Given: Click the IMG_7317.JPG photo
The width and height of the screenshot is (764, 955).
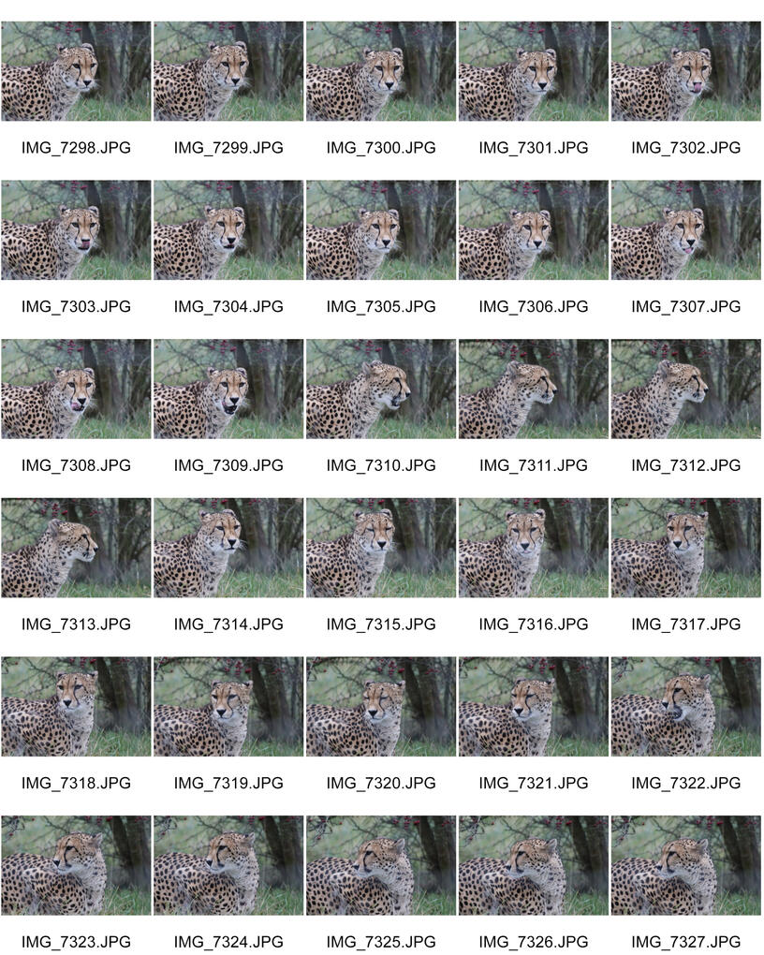Looking at the screenshot, I should [686, 548].
